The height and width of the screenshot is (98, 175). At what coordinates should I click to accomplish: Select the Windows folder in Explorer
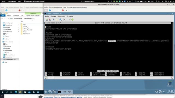(25, 32)
